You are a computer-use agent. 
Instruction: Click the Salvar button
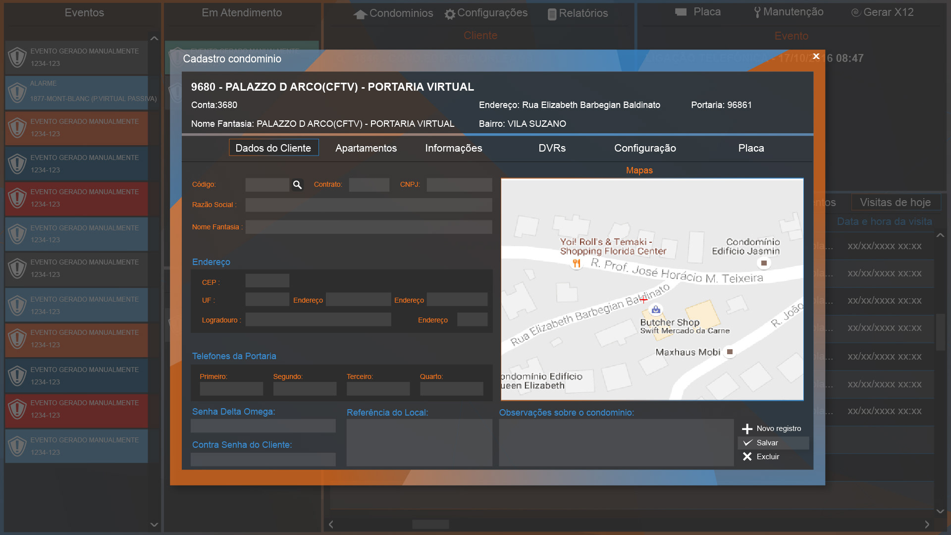point(773,443)
